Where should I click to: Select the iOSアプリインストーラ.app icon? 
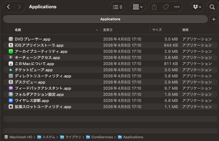[x=11, y=45]
